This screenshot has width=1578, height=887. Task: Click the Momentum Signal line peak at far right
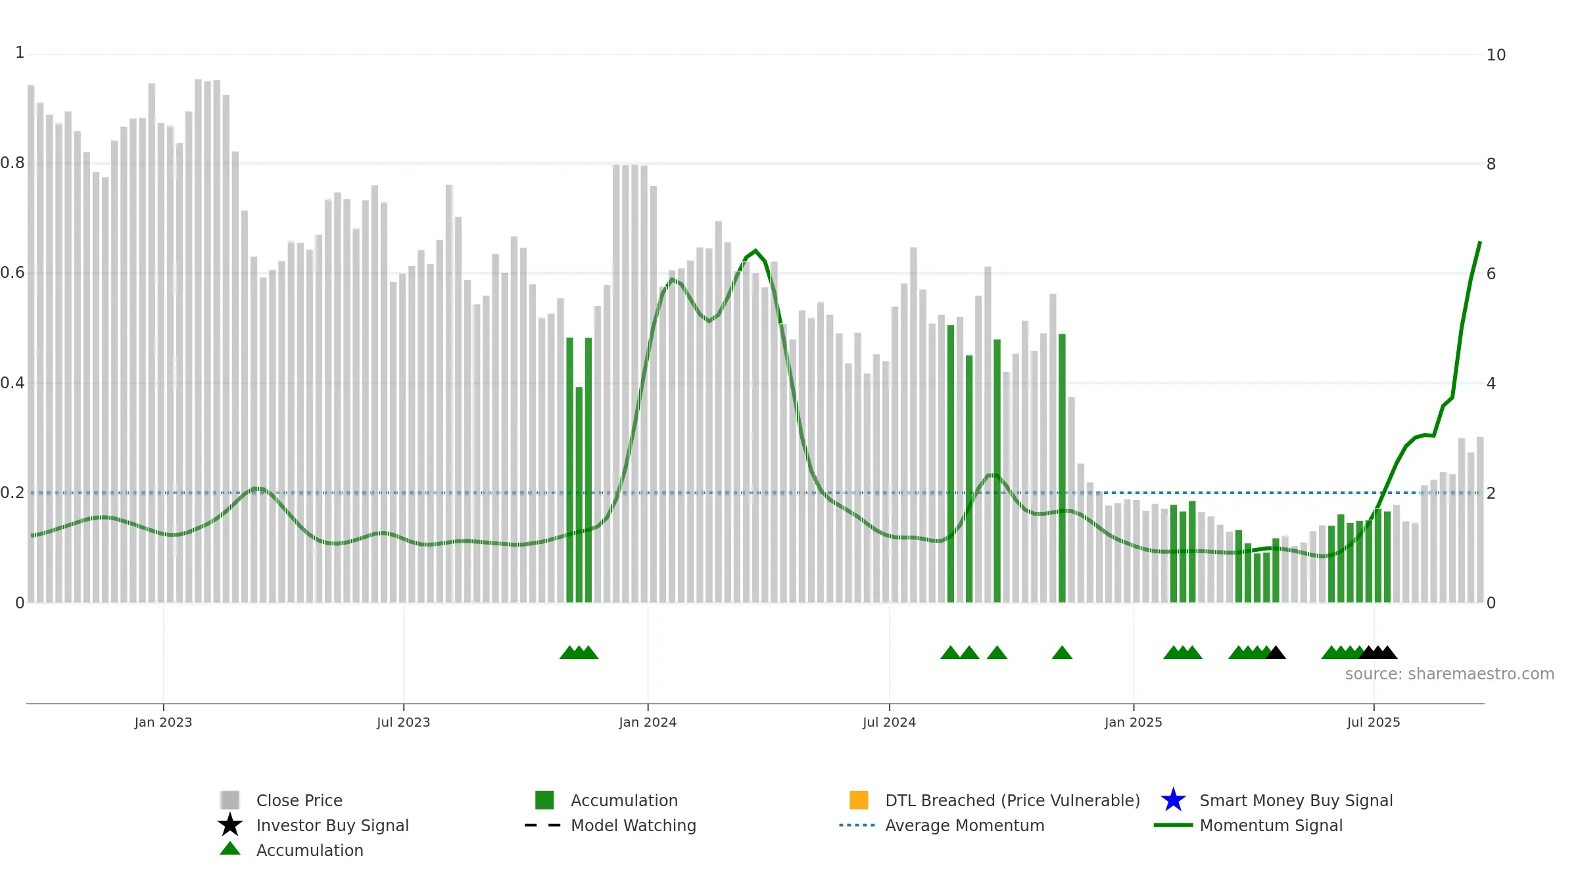(1479, 243)
